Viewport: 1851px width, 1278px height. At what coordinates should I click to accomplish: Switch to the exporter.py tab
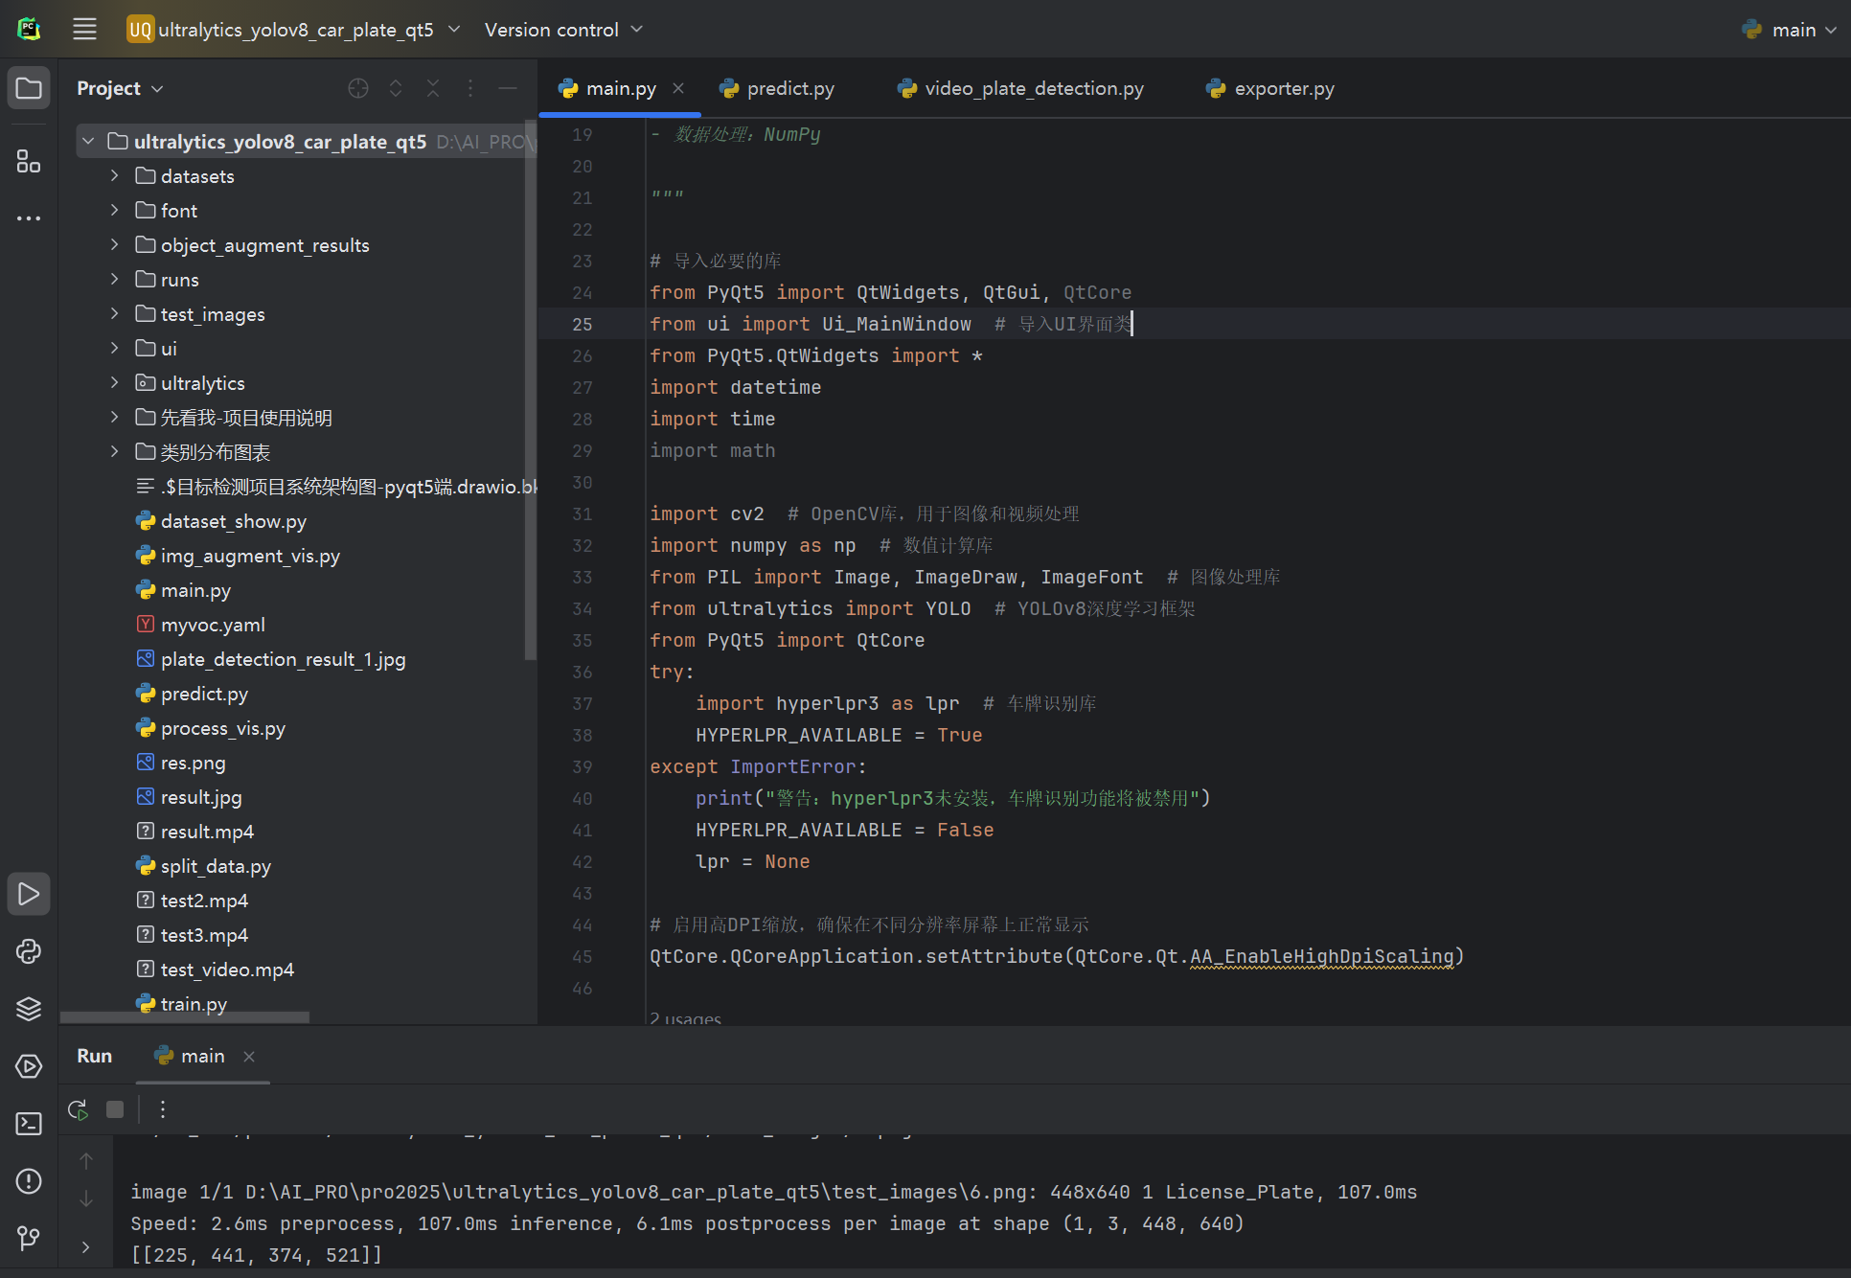1270,88
